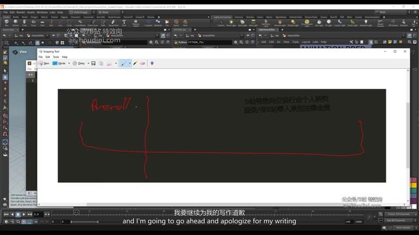Click the Point Light shelf tool
This screenshot has height=235, width=419.
(x=231, y=23)
